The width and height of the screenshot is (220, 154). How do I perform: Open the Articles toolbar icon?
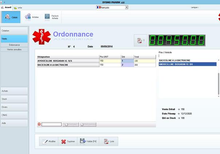pyautogui.click(x=32, y=17)
